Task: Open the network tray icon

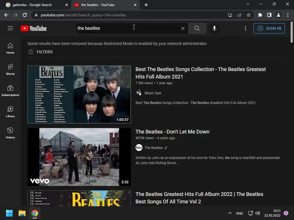Action: pos(250,213)
